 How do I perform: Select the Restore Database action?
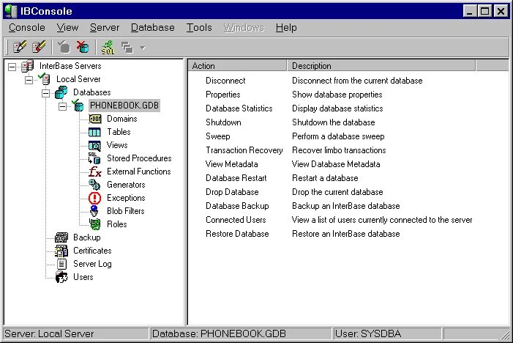(237, 234)
